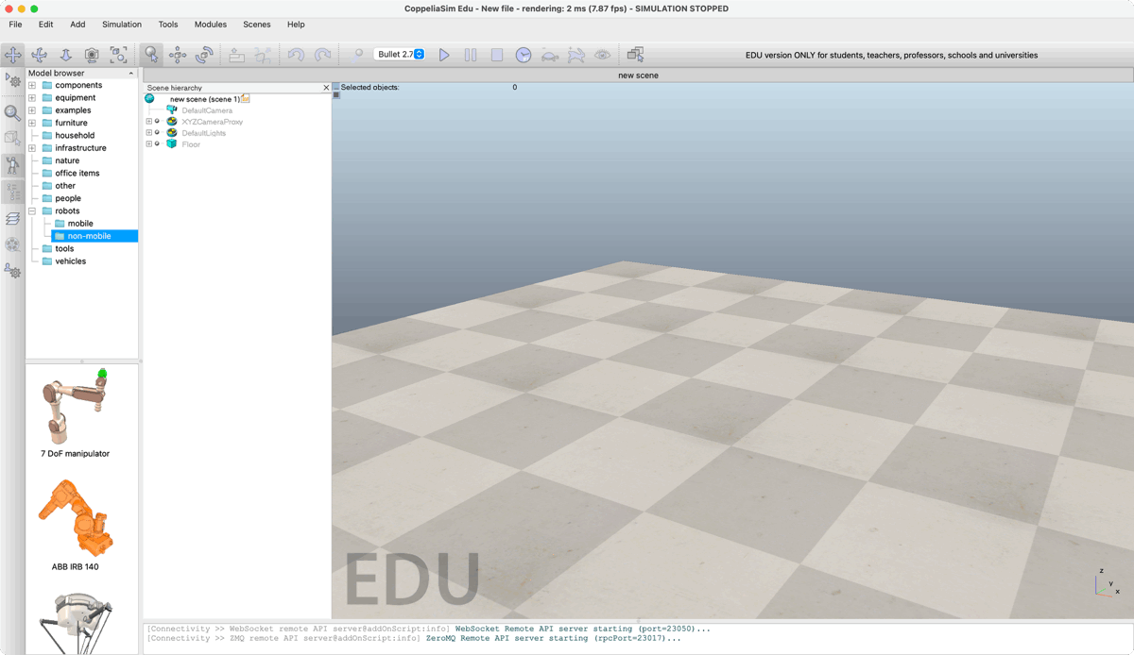Click the redo arrow icon

click(x=323, y=55)
